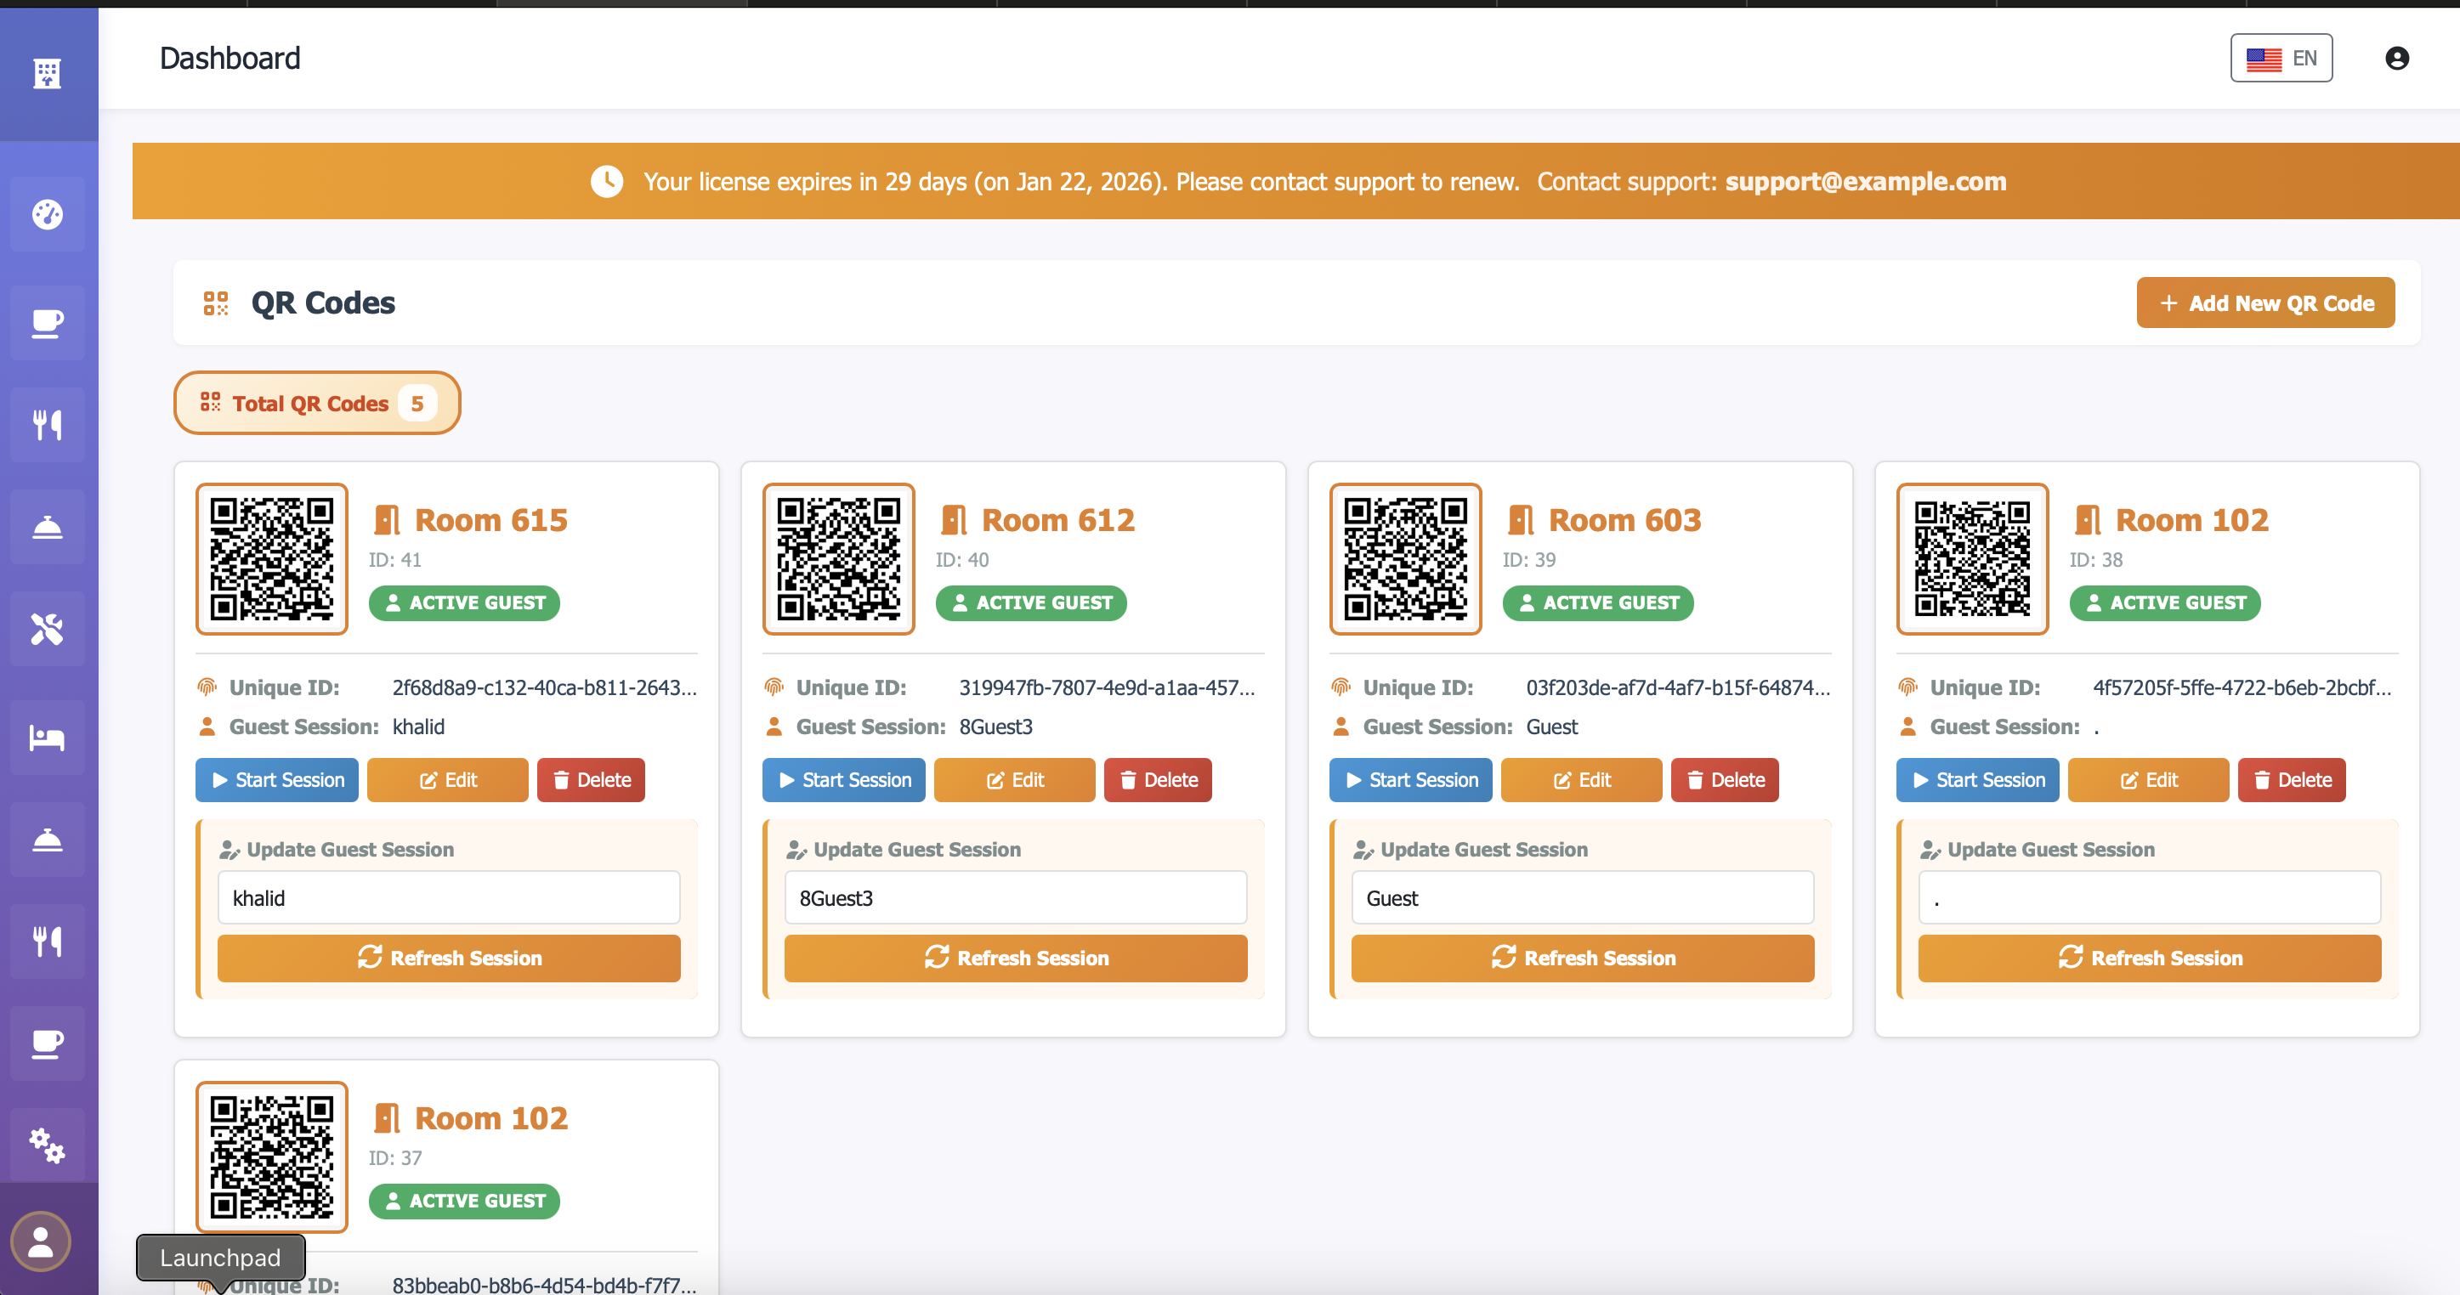The width and height of the screenshot is (2460, 1295).
Task: Delete the Room 603 QR code
Action: tap(1724, 780)
